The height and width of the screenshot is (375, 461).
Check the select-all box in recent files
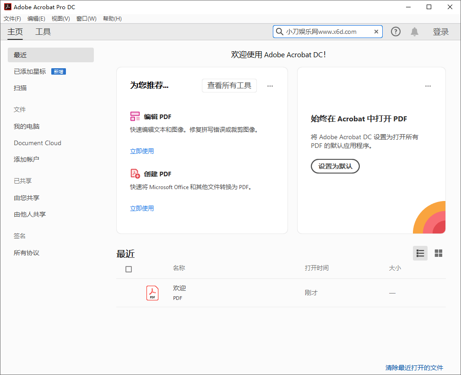pyautogui.click(x=129, y=269)
